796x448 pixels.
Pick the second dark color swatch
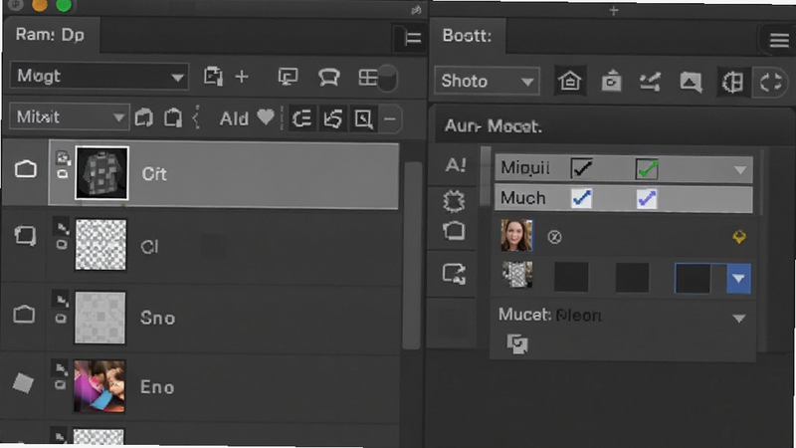coord(632,278)
